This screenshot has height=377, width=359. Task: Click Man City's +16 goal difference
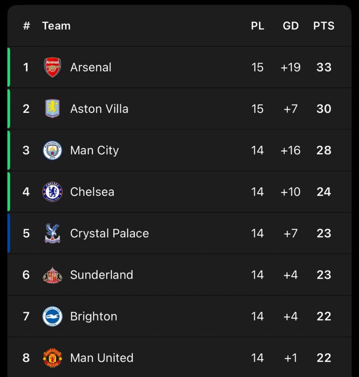click(290, 150)
